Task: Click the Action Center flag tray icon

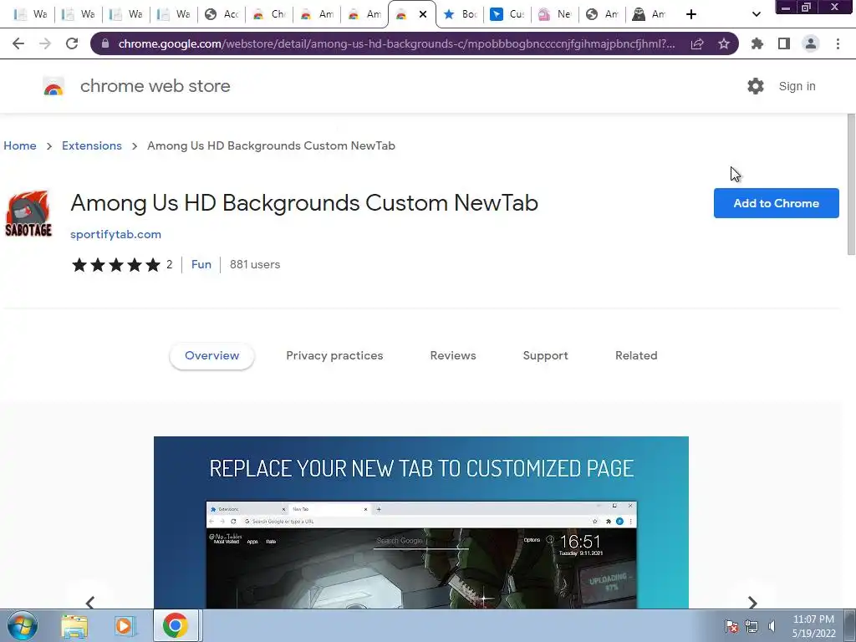Action: click(x=731, y=626)
